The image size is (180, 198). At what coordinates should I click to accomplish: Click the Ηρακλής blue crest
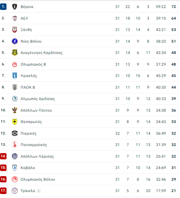point(15,76)
